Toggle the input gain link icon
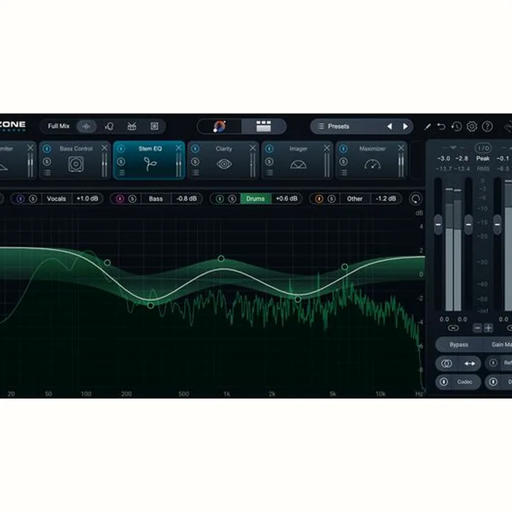The image size is (512, 512). coord(453,328)
